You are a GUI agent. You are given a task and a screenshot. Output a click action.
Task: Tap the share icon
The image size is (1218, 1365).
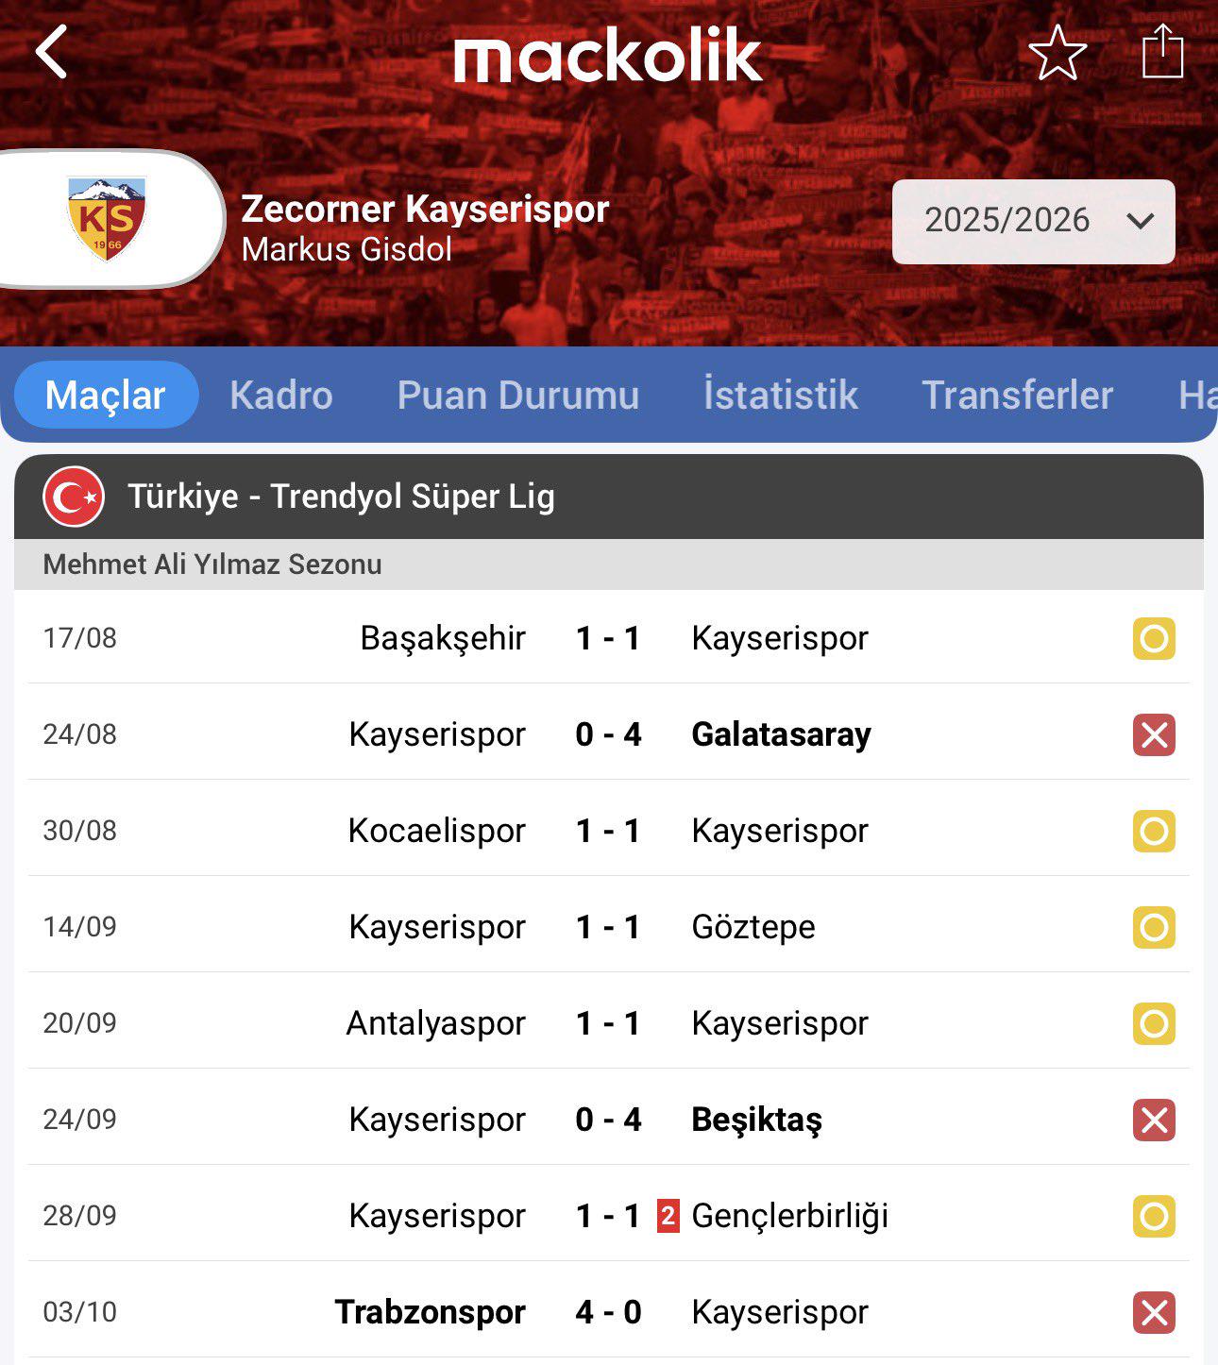point(1162,51)
